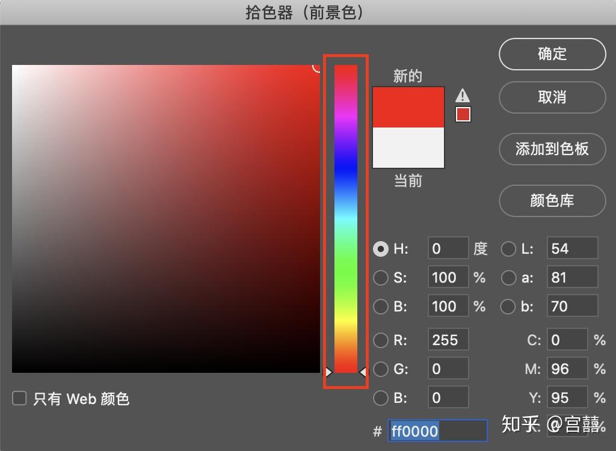Click the hex value input showing ff0000

tap(437, 431)
